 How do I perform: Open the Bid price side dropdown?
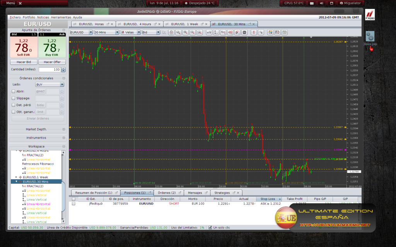point(151,32)
